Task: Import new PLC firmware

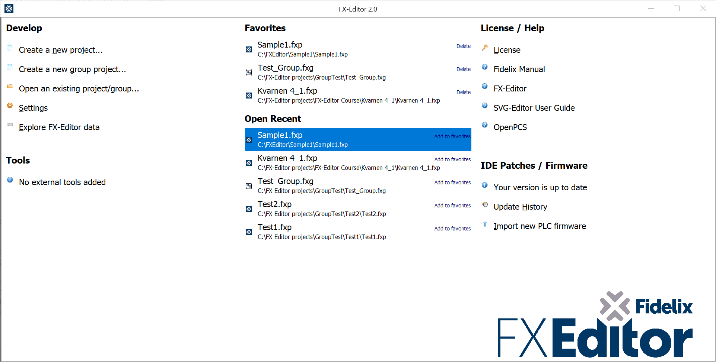Action: tap(540, 226)
